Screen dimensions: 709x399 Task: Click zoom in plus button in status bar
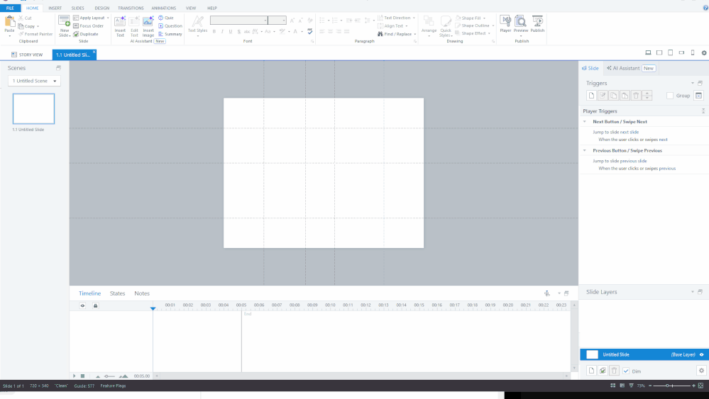point(693,386)
